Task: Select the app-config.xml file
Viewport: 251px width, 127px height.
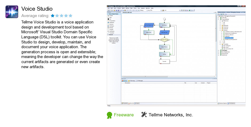Action: coord(227,46)
